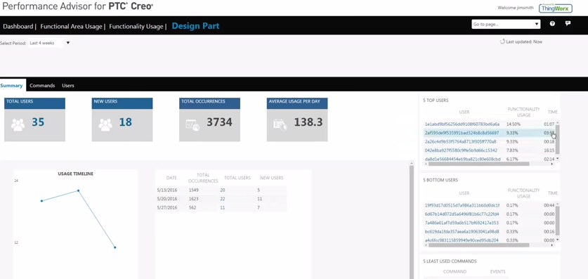Viewport: 588px width, 279px height.
Task: Click the first point on the Usage Timeline
Action: pos(41,200)
